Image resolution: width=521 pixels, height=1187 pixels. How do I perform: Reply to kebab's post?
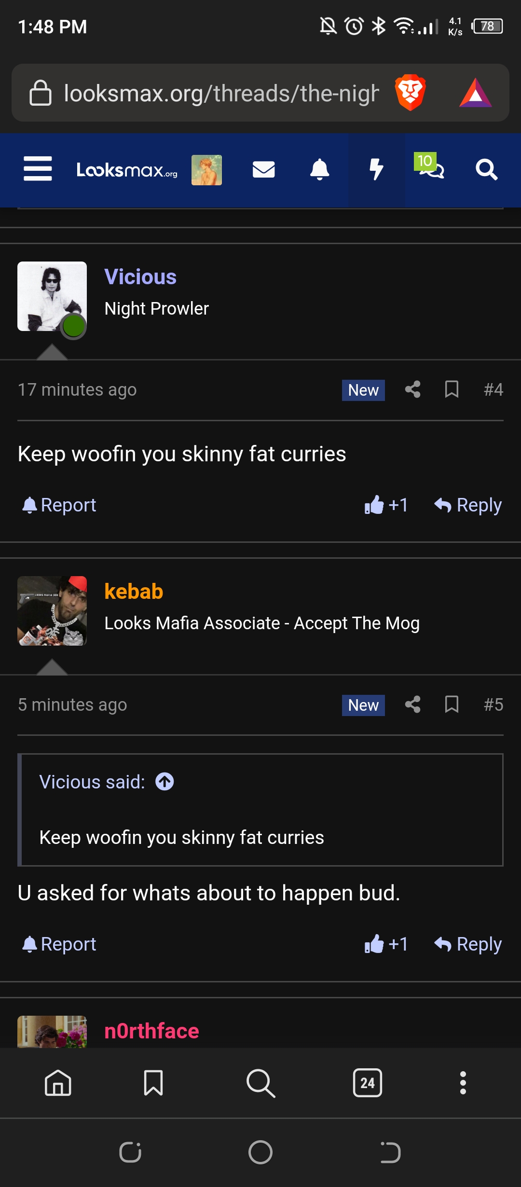click(468, 944)
